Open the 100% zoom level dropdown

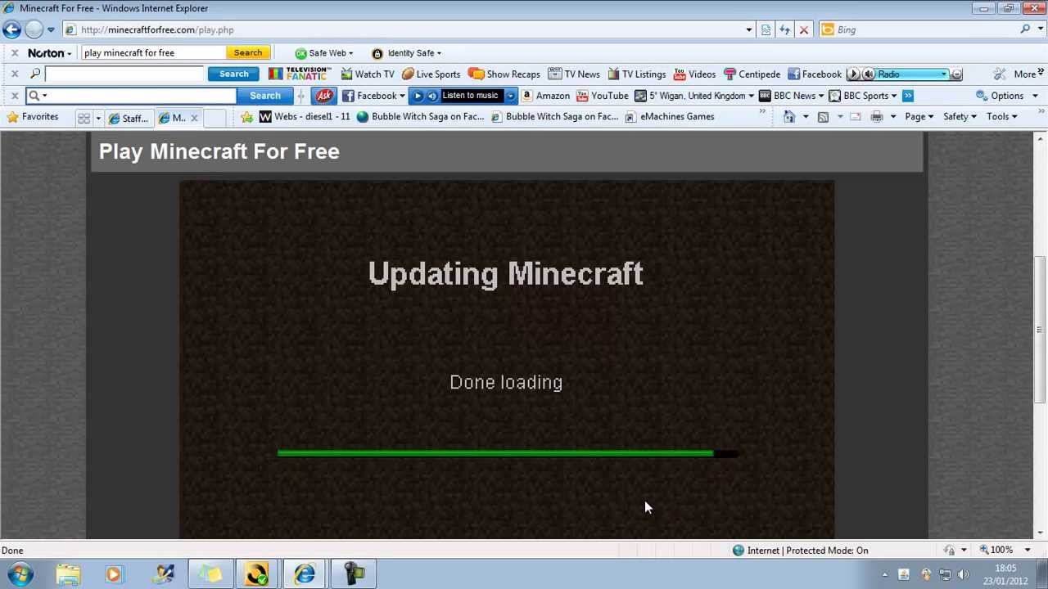coord(1028,551)
